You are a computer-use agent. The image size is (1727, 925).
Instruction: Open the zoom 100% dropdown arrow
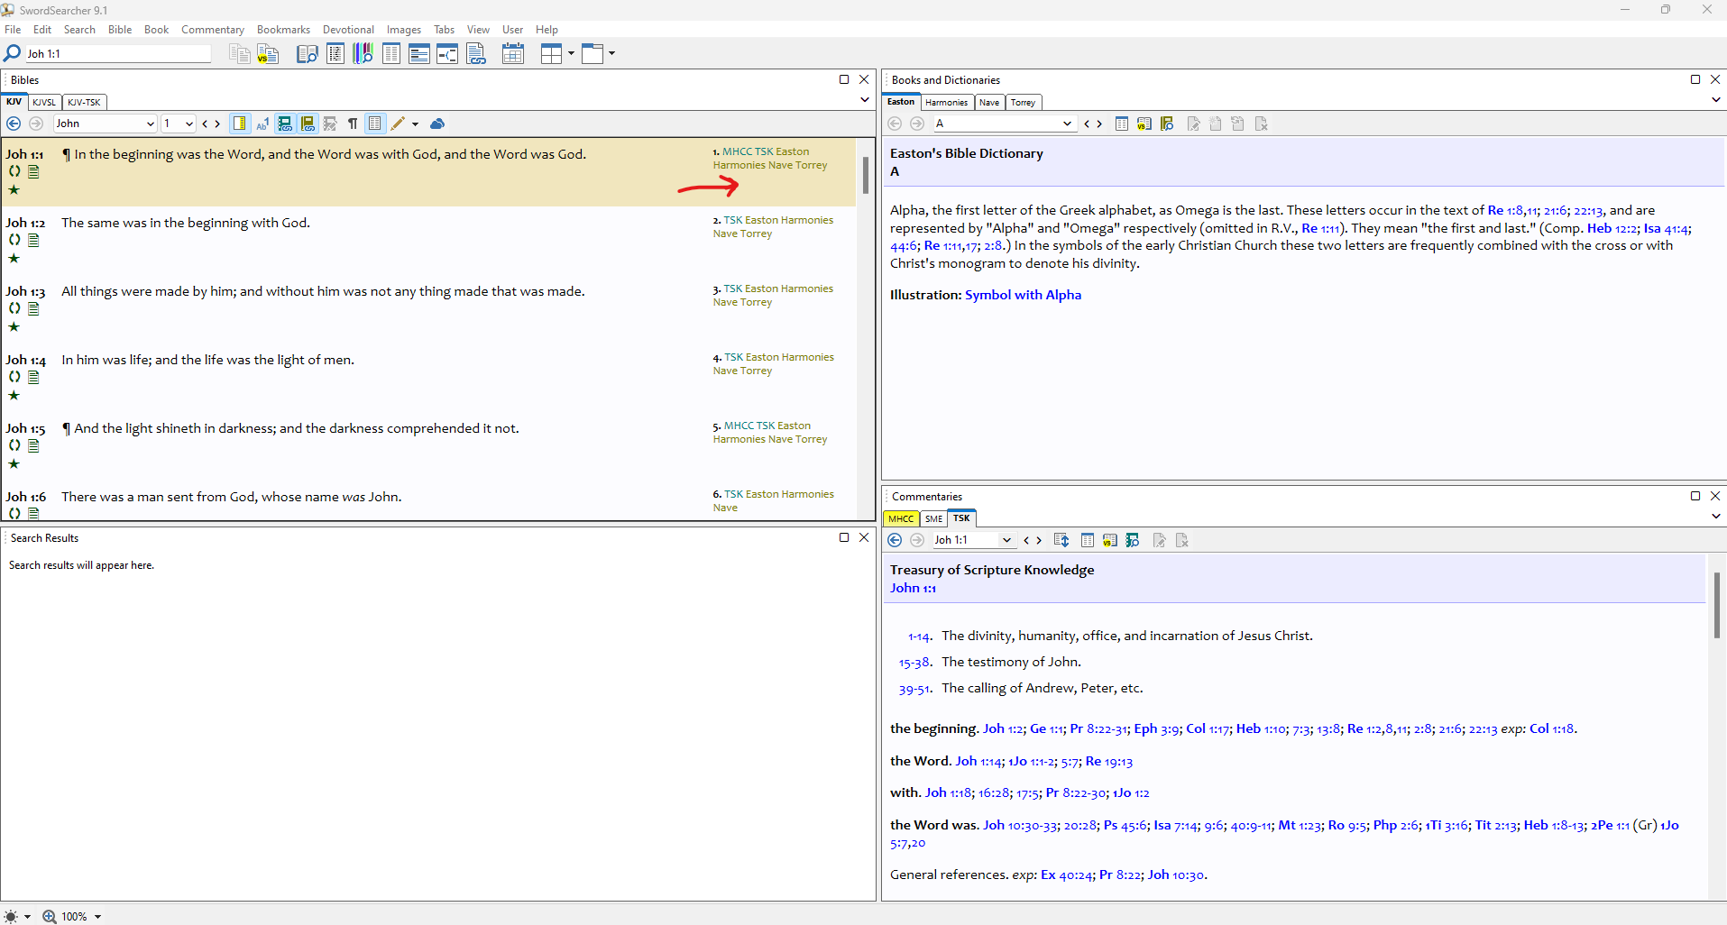coord(97,917)
